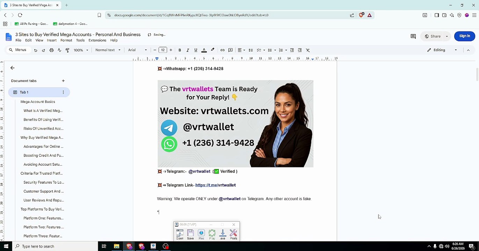Open Prefs in the recorder floating toolbar
Image resolution: width=479 pixels, height=251 pixels.
coord(233,235)
